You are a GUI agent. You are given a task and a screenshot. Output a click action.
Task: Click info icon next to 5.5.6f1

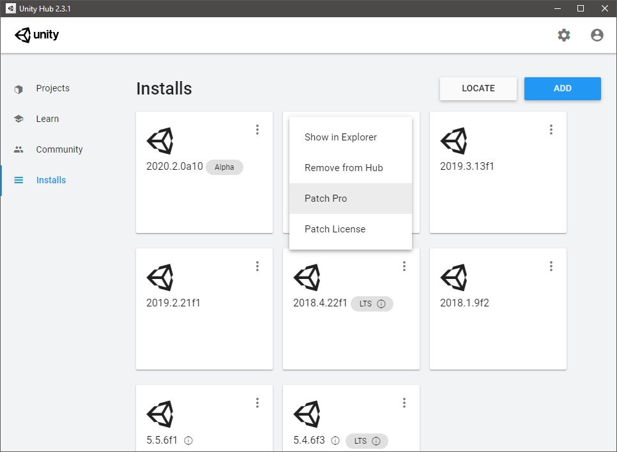click(x=188, y=441)
